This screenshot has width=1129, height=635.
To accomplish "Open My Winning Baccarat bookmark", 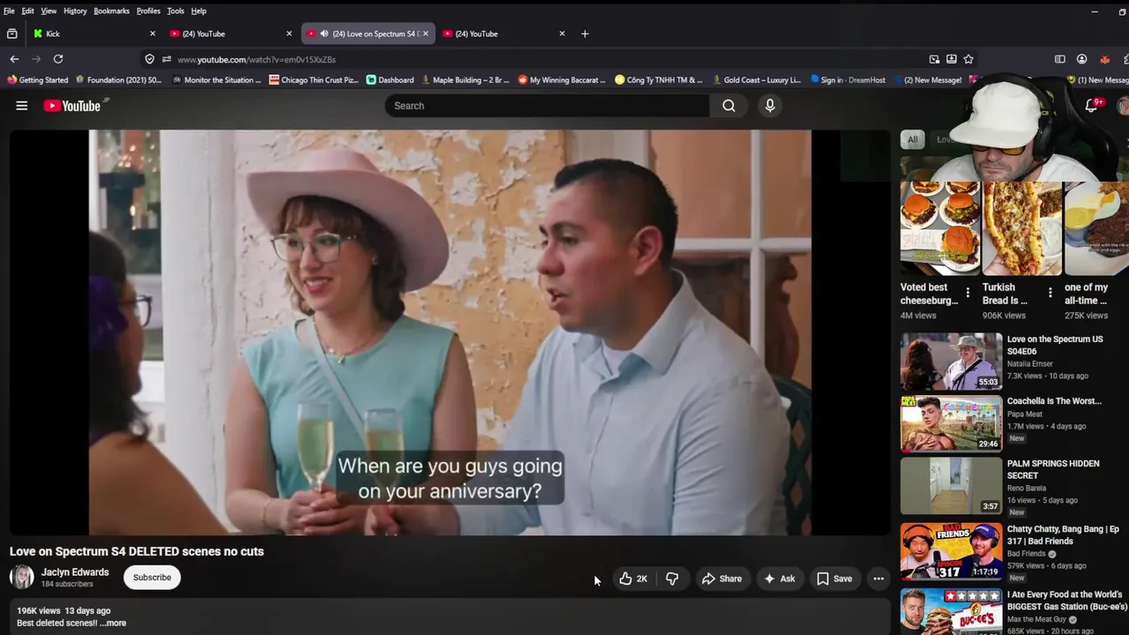I will [562, 79].
